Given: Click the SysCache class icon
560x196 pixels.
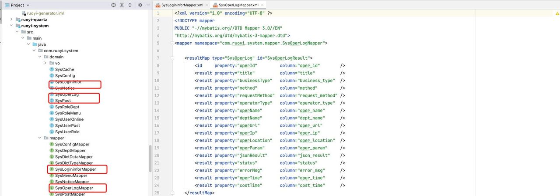Looking at the screenshot, I should coord(52,69).
